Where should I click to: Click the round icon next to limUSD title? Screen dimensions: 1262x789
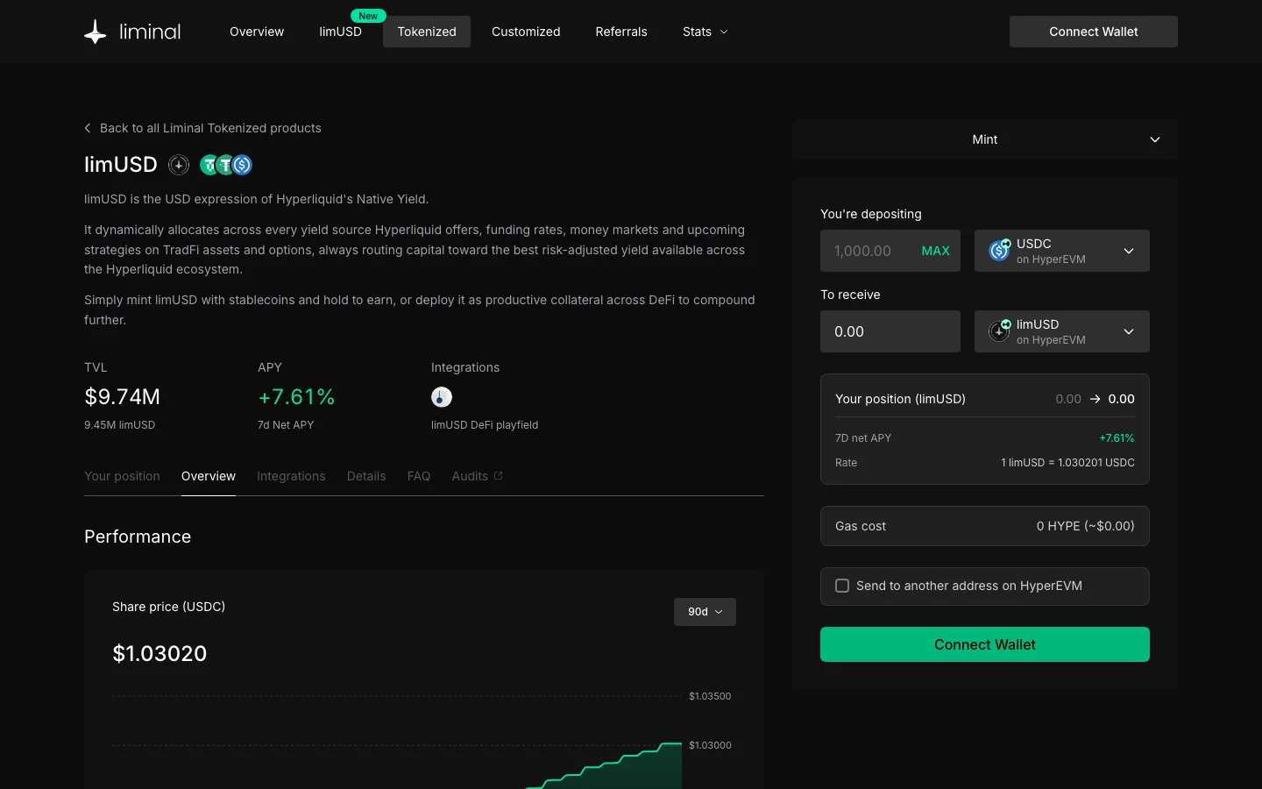(179, 165)
